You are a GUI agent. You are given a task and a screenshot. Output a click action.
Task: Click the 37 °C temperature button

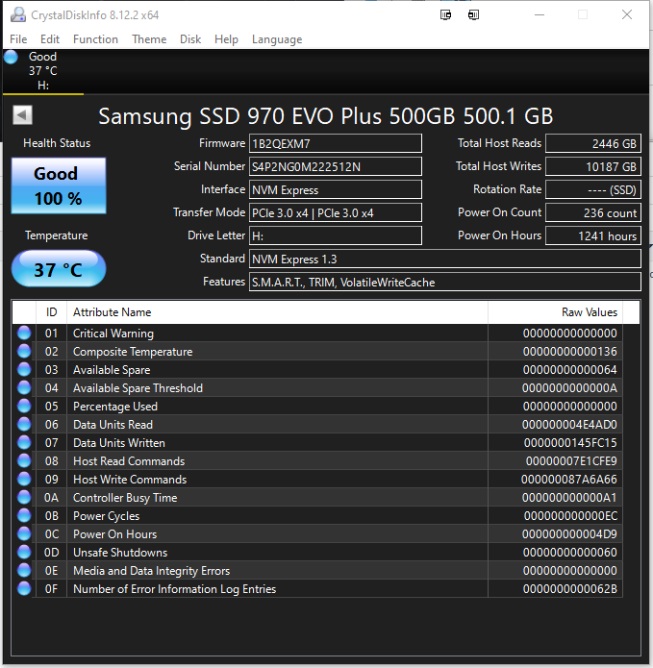(59, 269)
